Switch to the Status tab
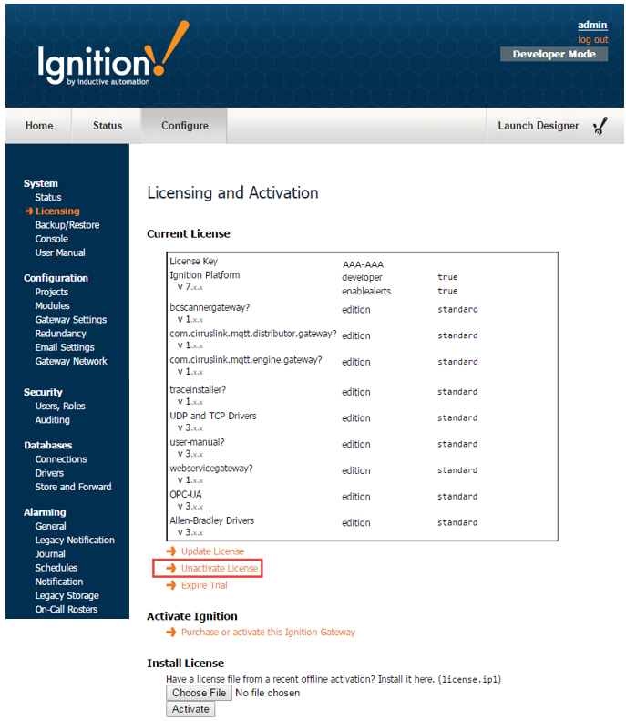This screenshot has height=721, width=626. 108,126
